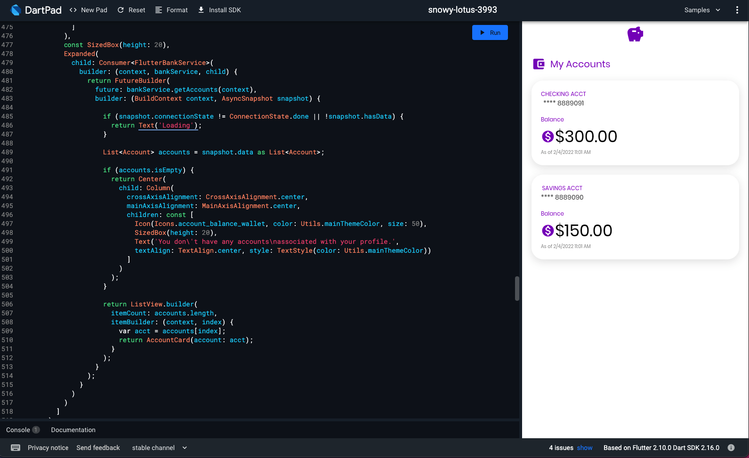Click Install SDK button
749x458 pixels.
tap(219, 10)
